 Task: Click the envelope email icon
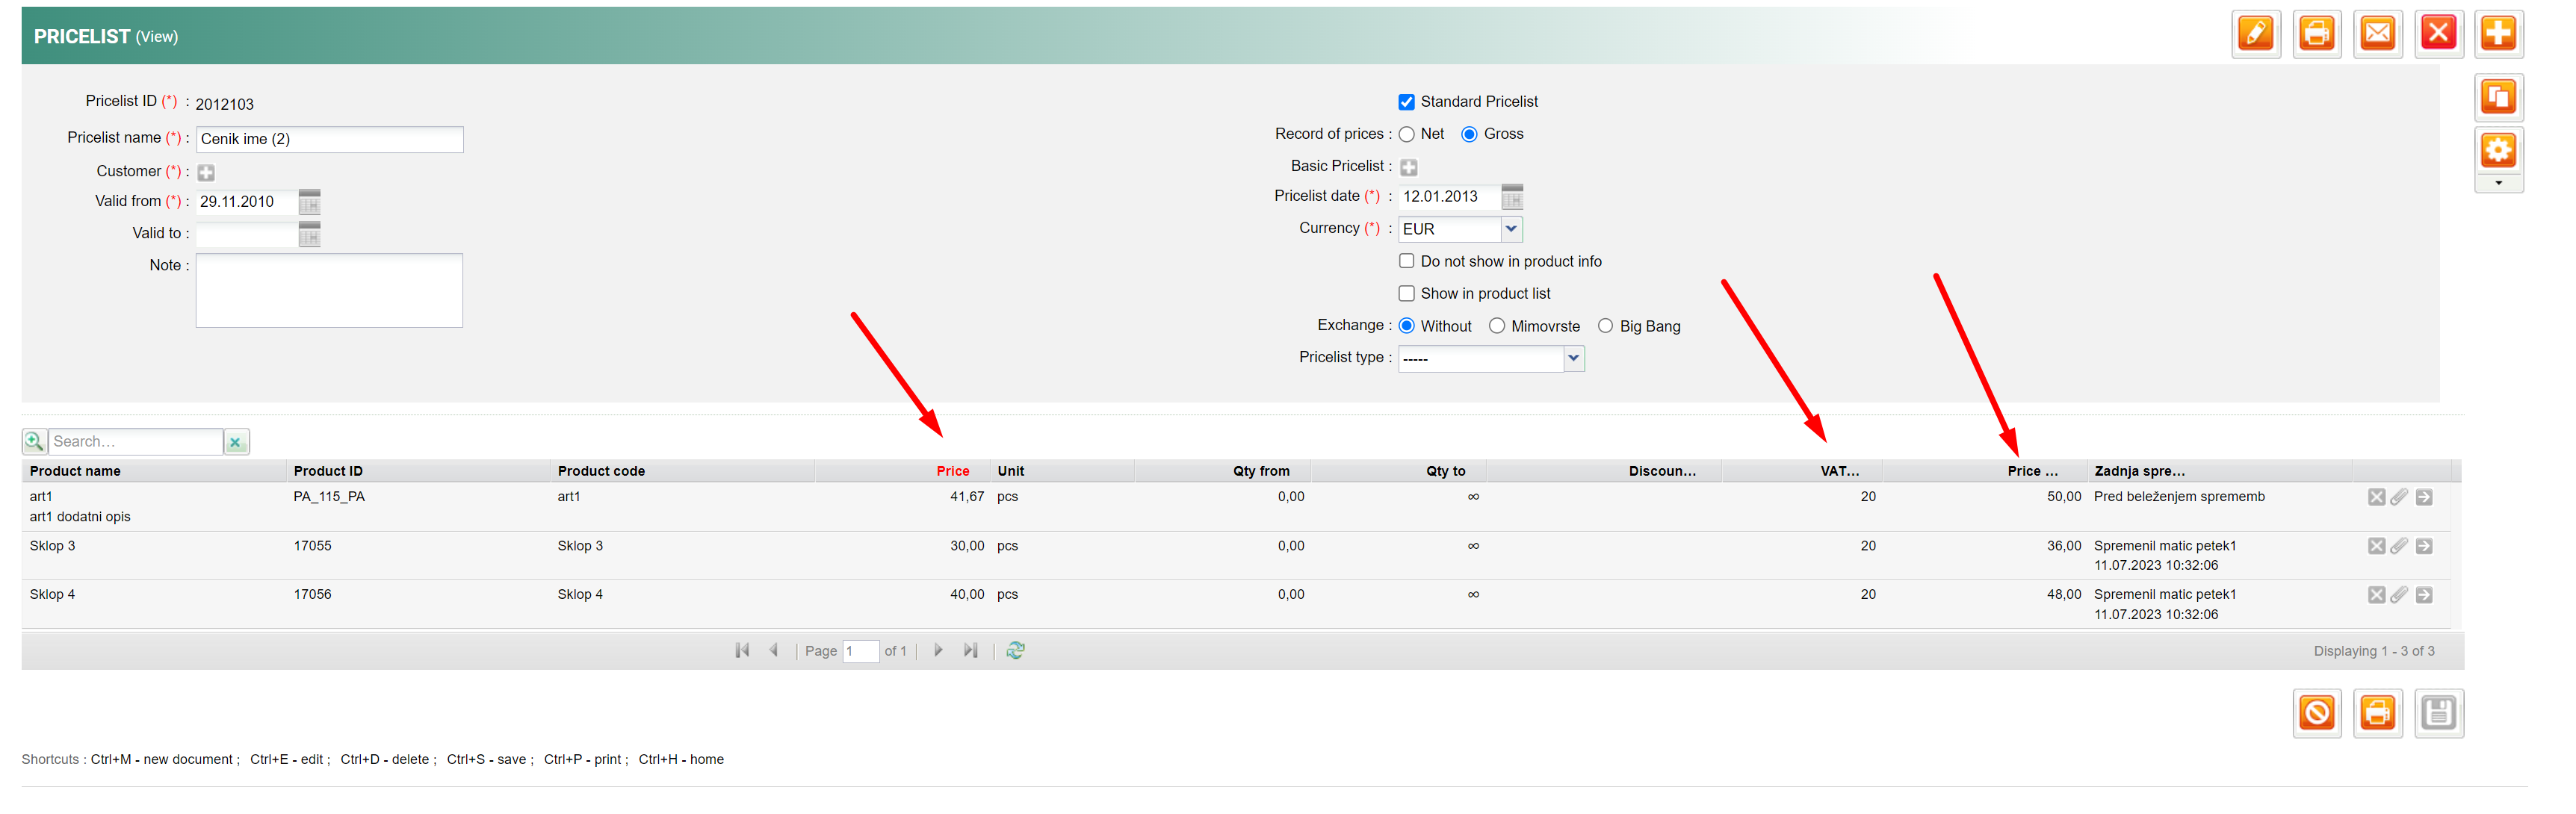(x=2377, y=34)
